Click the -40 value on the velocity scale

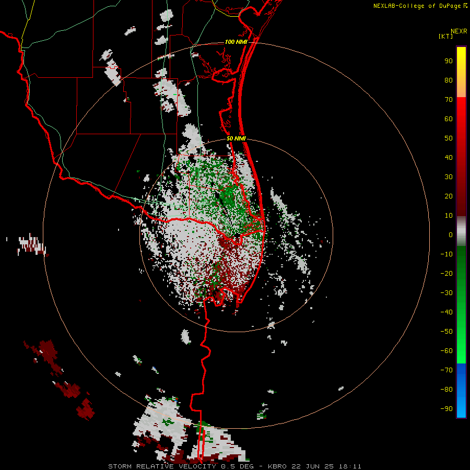pos(446,312)
